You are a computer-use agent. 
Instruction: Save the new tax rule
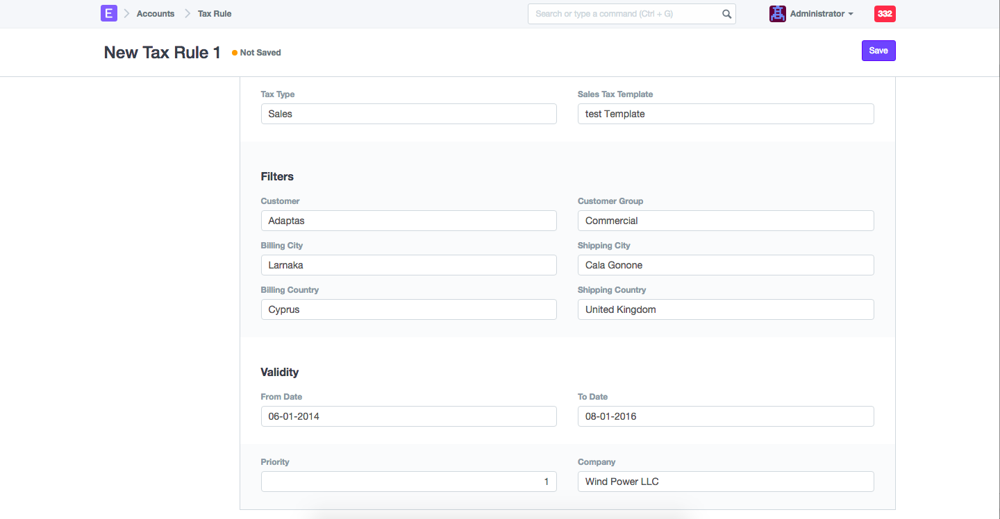tap(878, 51)
